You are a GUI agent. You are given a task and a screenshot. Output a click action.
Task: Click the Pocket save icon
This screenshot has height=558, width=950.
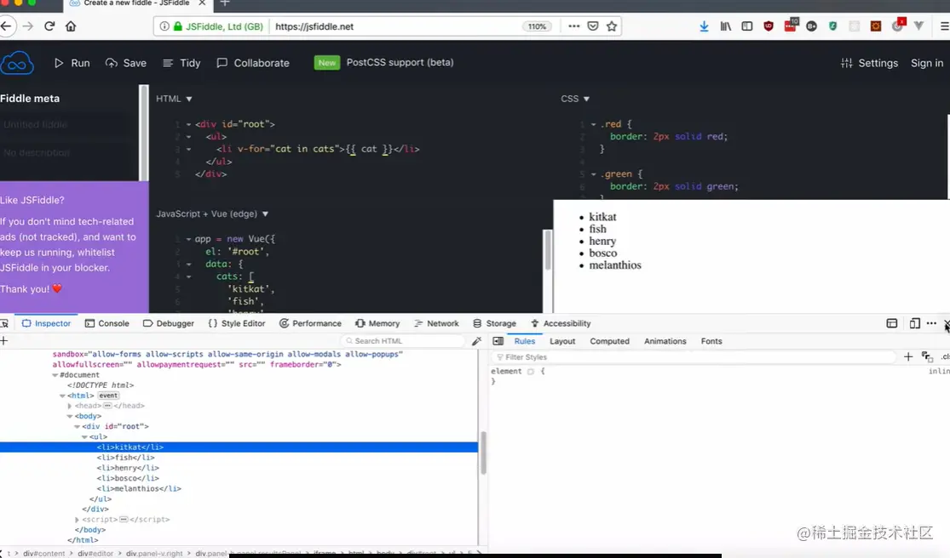coord(593,26)
